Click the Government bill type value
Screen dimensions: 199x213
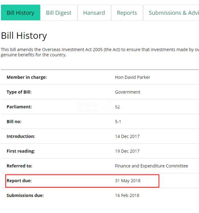point(127,92)
